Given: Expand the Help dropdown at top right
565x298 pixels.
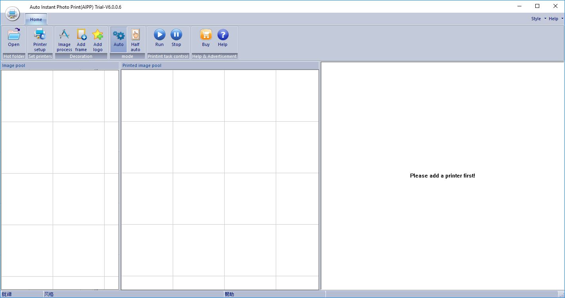Looking at the screenshot, I should (555, 18).
